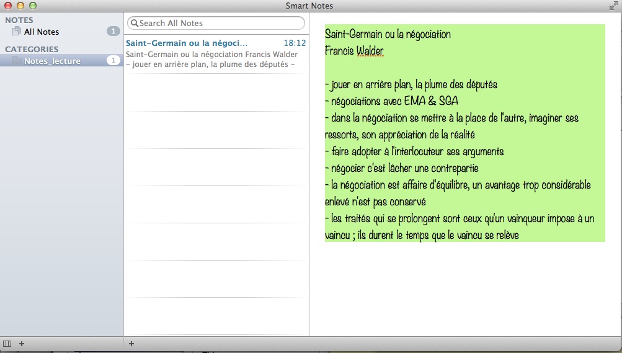Click the count badge beside Notes_lecture
The image size is (622, 353).
click(113, 61)
